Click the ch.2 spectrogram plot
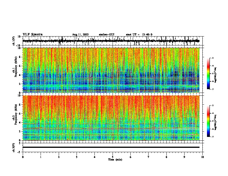Image resolution: width=228 pixels, height=176 pixels. coord(111,118)
